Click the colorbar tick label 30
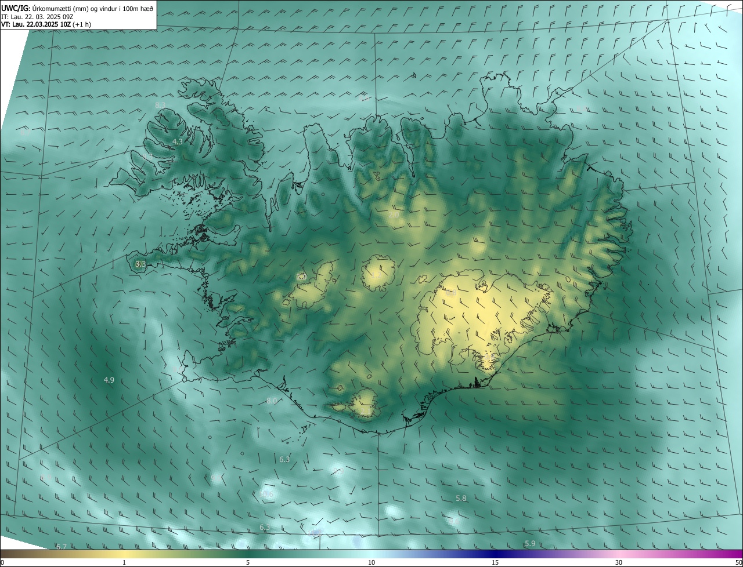 point(619,562)
